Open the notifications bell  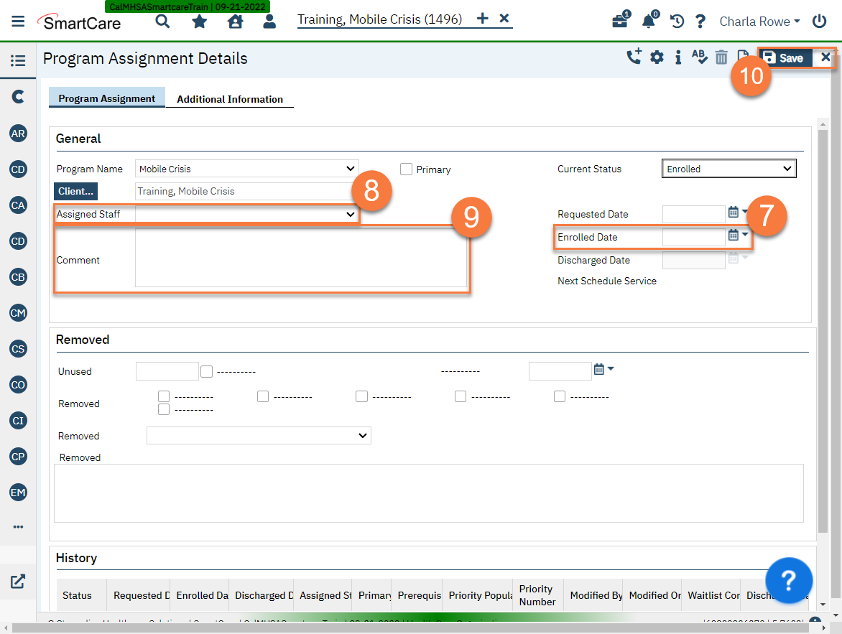649,22
